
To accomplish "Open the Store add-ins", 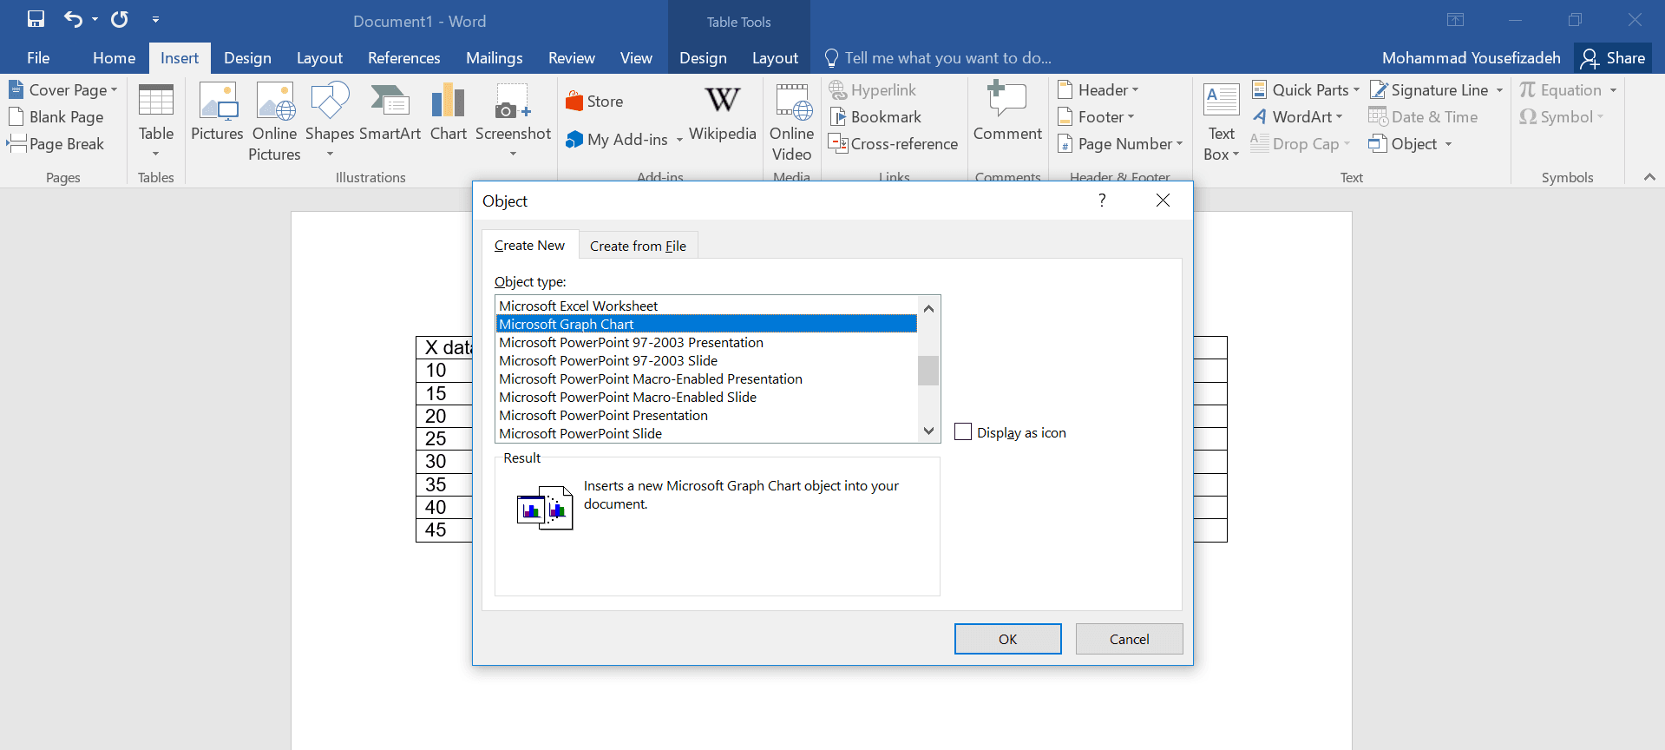I will click(x=594, y=102).
